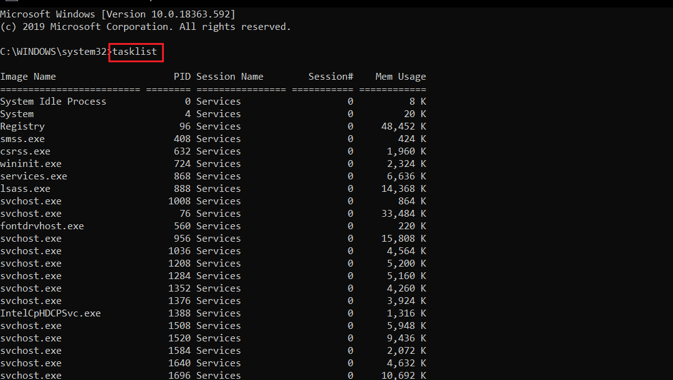
Task: Select the 'PID' column header
Action: pos(182,77)
